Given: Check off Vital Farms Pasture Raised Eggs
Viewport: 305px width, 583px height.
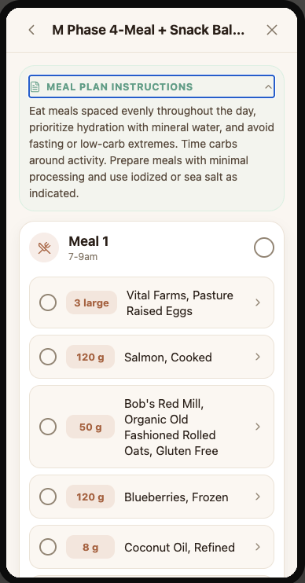Looking at the screenshot, I should coord(48,302).
